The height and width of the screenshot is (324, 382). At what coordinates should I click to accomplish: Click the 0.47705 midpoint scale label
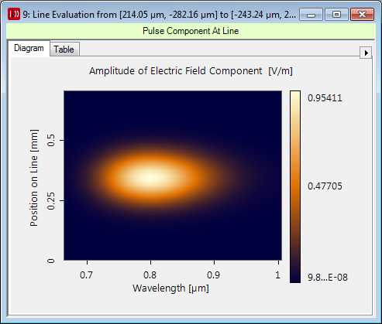coord(325,186)
